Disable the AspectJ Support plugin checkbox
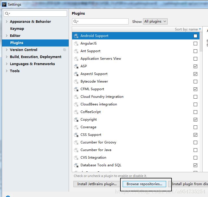Image resolution: width=208 pixels, height=197 pixels. pos(195,74)
